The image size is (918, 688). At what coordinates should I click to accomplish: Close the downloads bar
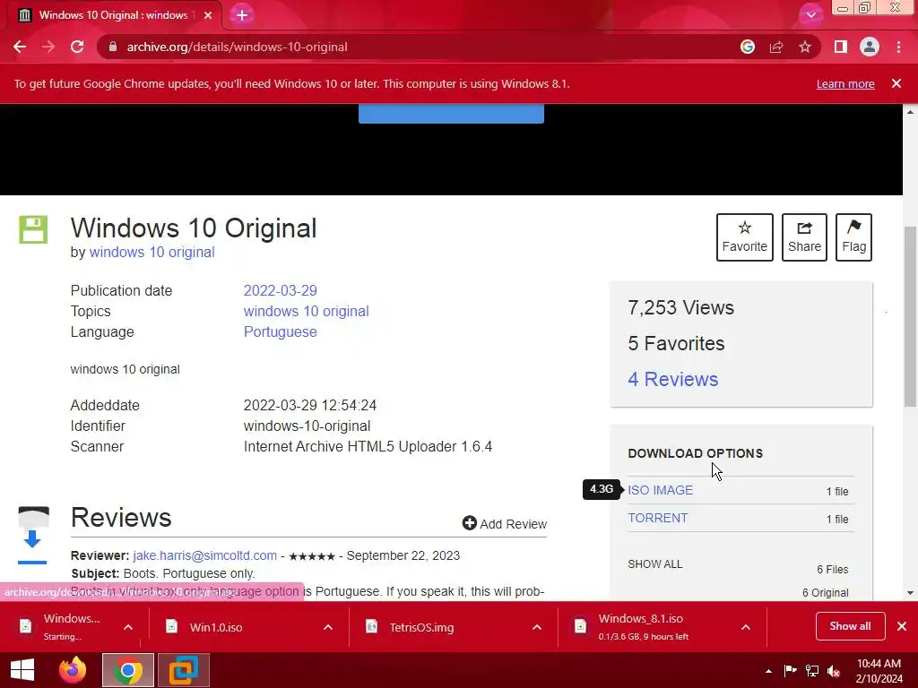(x=902, y=626)
